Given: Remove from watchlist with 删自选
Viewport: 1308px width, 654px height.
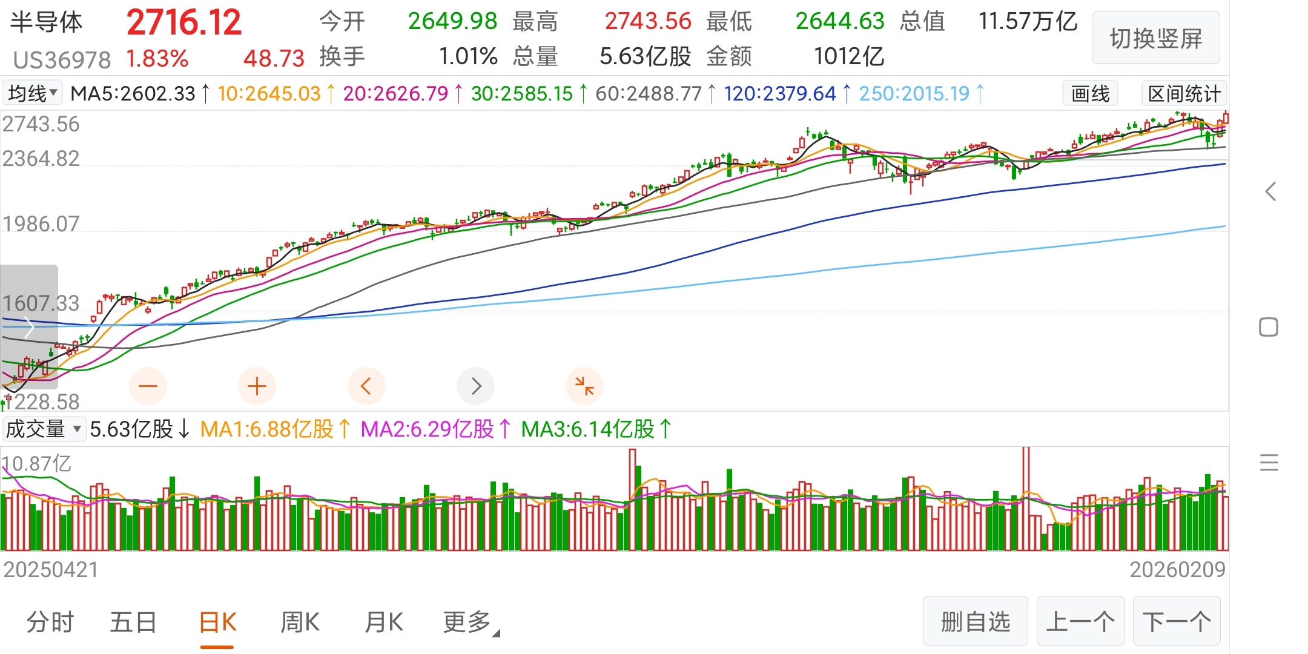Looking at the screenshot, I should click(975, 621).
